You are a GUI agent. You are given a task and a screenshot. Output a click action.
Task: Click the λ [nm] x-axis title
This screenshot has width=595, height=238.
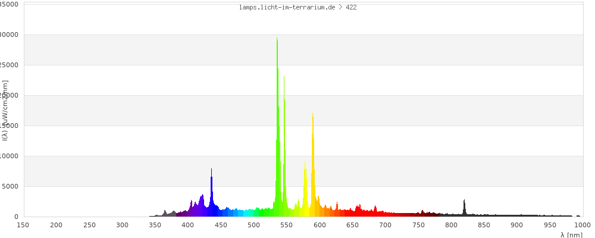click(571, 234)
